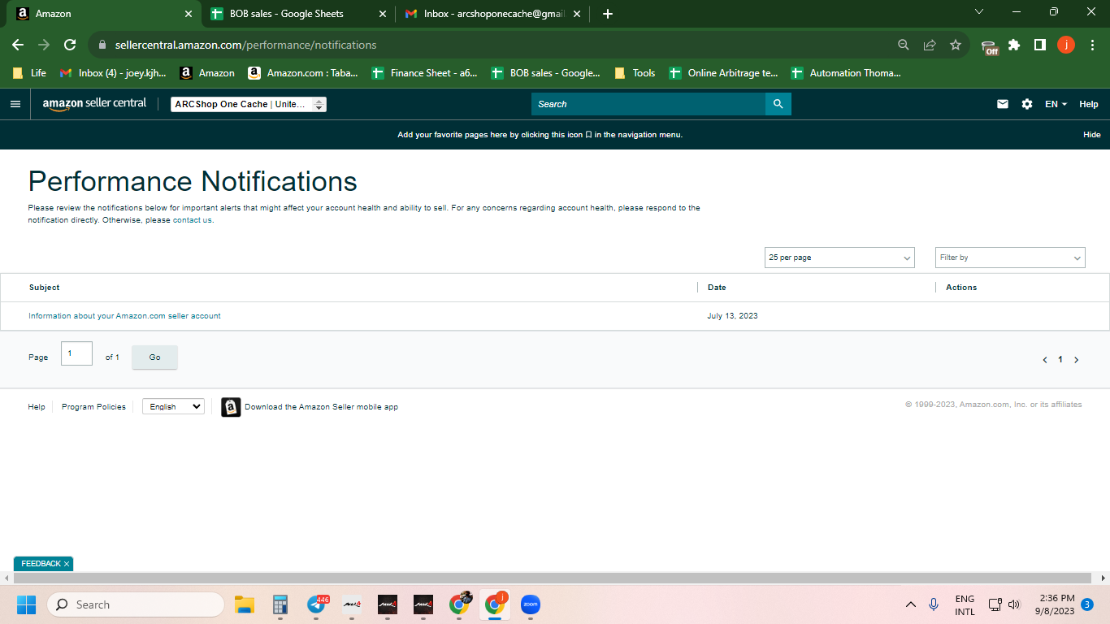Open the Chrome three-dot menu
Screen dimensions: 1110x624
tap(1091, 45)
